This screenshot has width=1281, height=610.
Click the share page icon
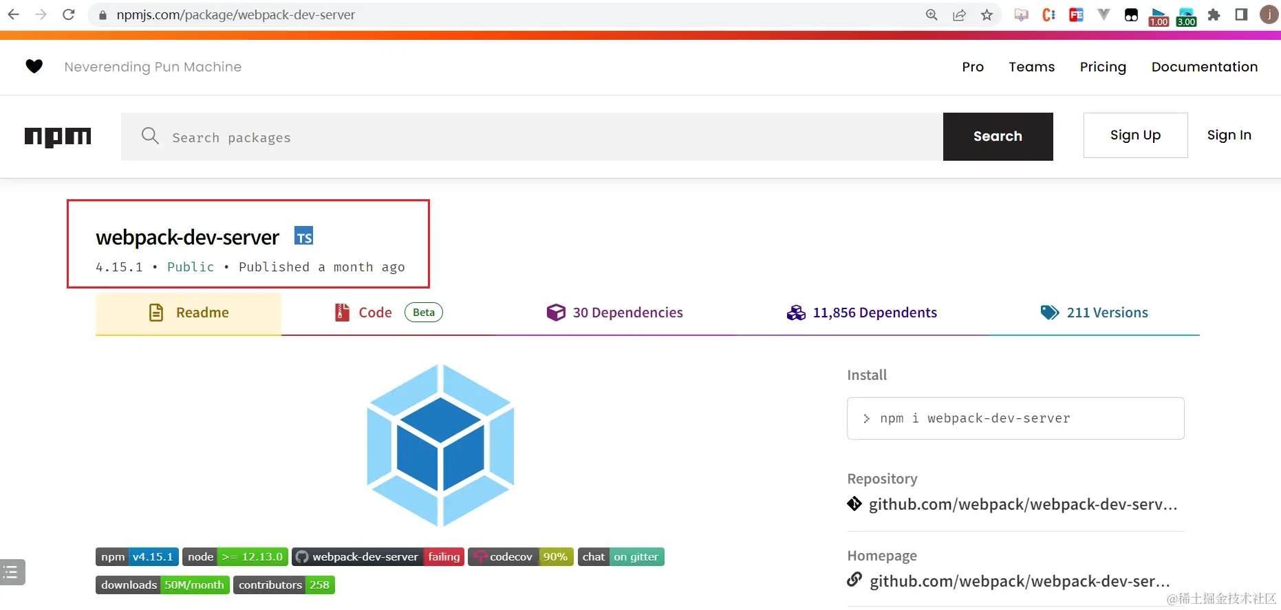[959, 14]
